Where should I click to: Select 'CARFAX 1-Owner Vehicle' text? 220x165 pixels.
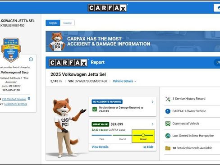pyautogui.click(x=189, y=111)
